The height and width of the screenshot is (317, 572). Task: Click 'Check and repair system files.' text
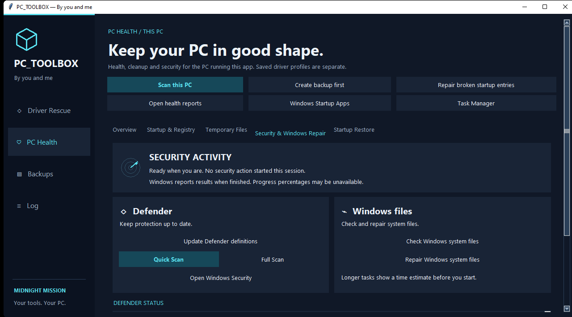tap(380, 224)
